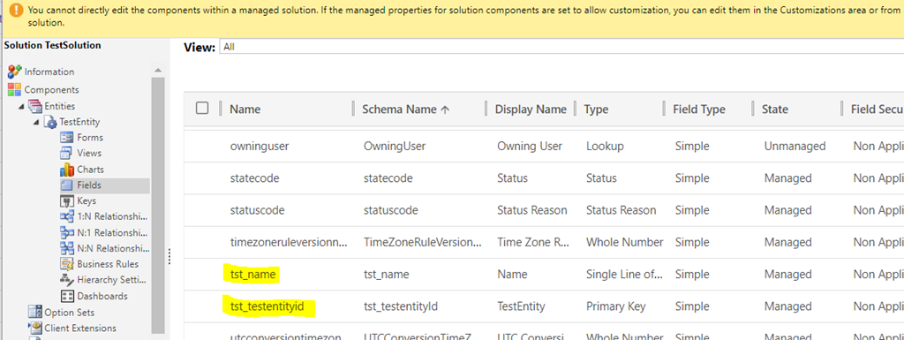Viewport: 904px width, 340px height.
Task: Select the timezoneruleversionnumber field row
Action: (544, 243)
